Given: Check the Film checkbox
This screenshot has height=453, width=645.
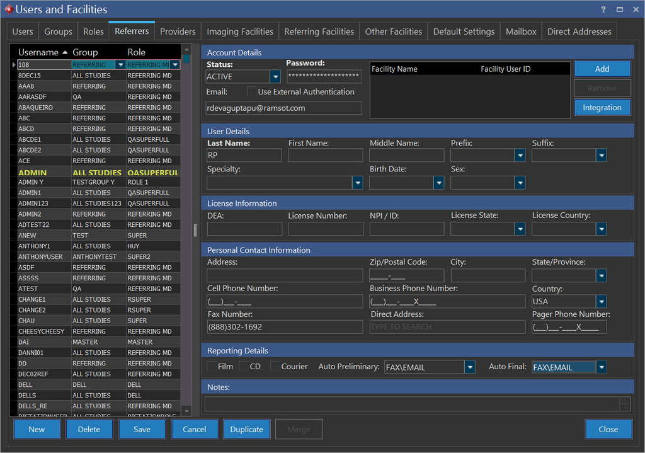Looking at the screenshot, I should click(x=212, y=366).
